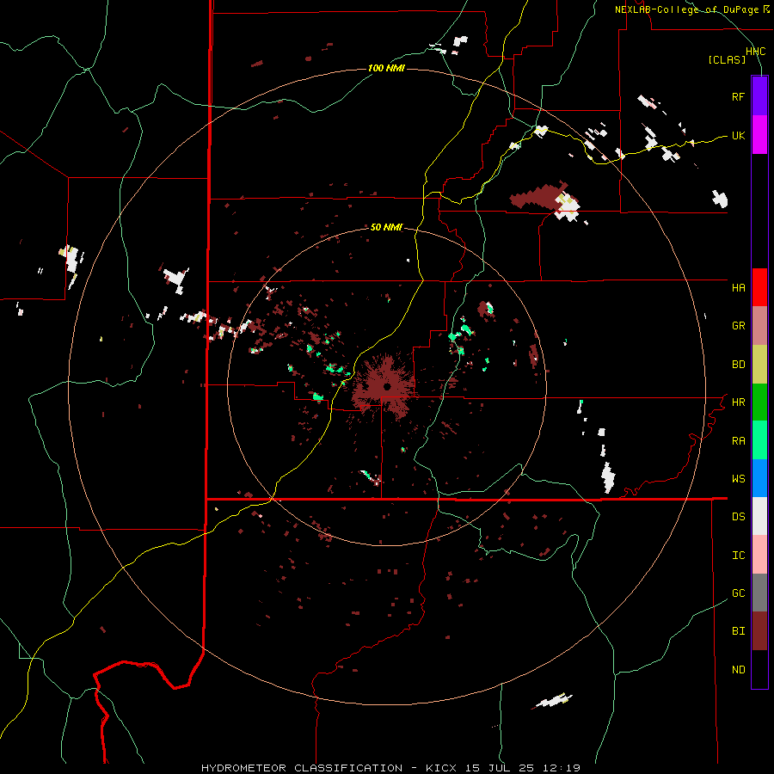Viewport: 774px width, 774px height.
Task: Click the BD legend label
Action: tap(738, 365)
